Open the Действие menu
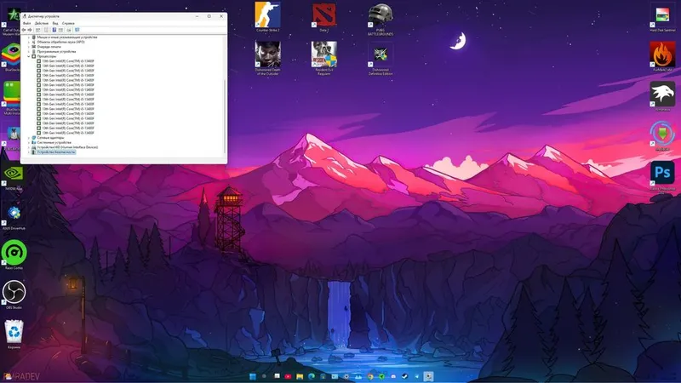Viewport: 681px width, 383px height. pyautogui.click(x=42, y=24)
